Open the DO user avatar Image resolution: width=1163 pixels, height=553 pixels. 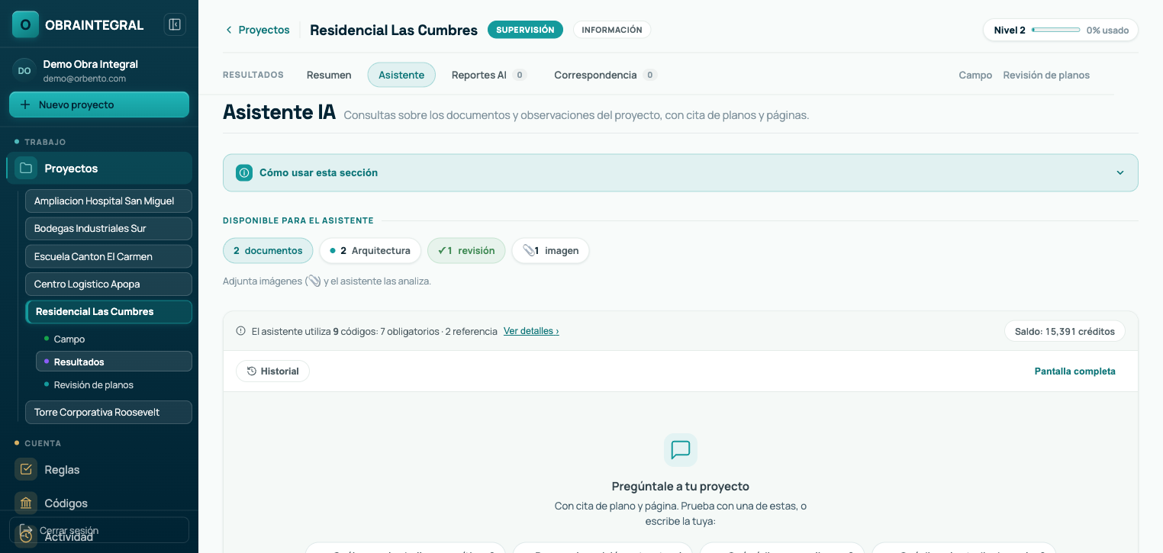pos(24,70)
